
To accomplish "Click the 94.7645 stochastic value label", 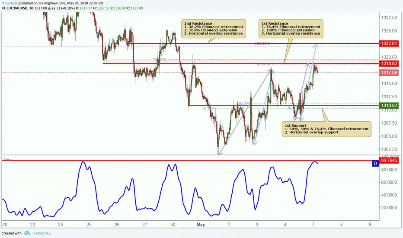I will (389, 160).
